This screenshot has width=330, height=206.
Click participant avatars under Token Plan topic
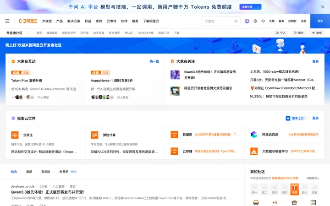(23, 97)
